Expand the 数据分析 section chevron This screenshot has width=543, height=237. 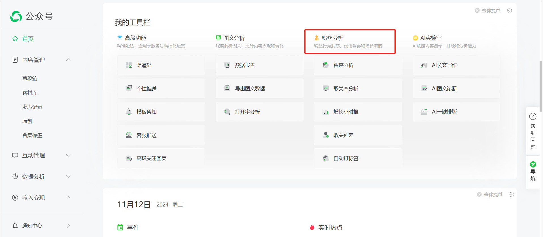pyautogui.click(x=68, y=177)
